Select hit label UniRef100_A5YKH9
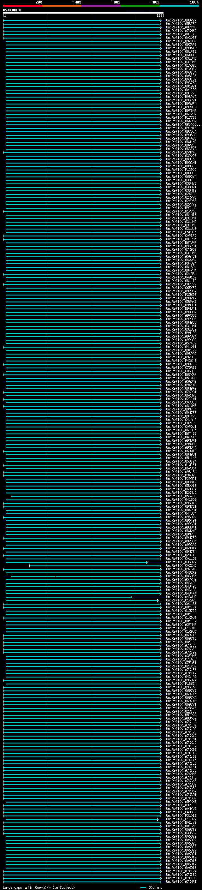 [x=181, y=579]
